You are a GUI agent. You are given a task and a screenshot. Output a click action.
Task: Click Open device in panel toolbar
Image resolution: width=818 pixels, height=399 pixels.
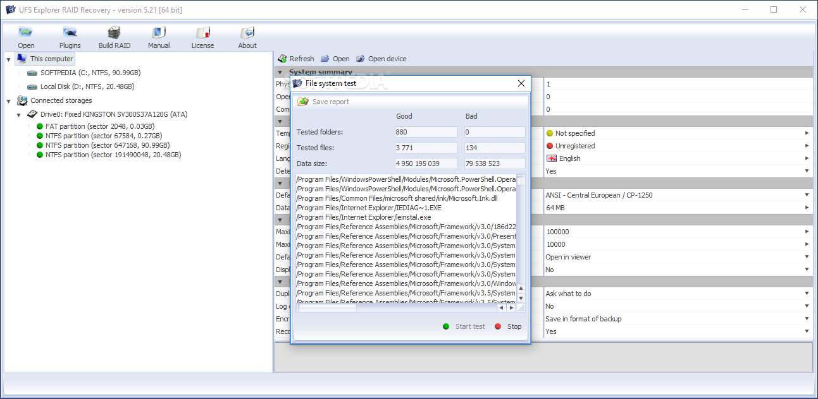tap(381, 59)
